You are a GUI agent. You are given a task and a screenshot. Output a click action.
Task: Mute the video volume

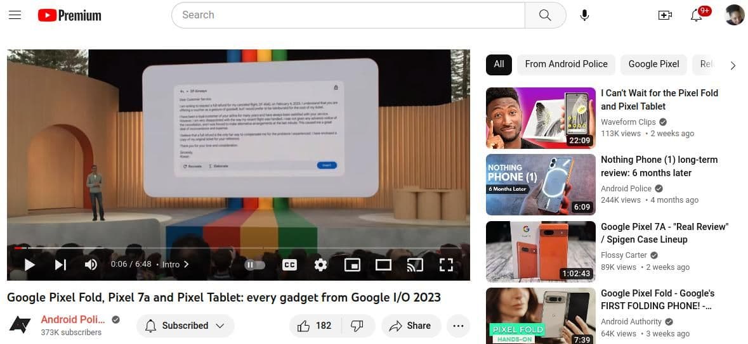(91, 264)
